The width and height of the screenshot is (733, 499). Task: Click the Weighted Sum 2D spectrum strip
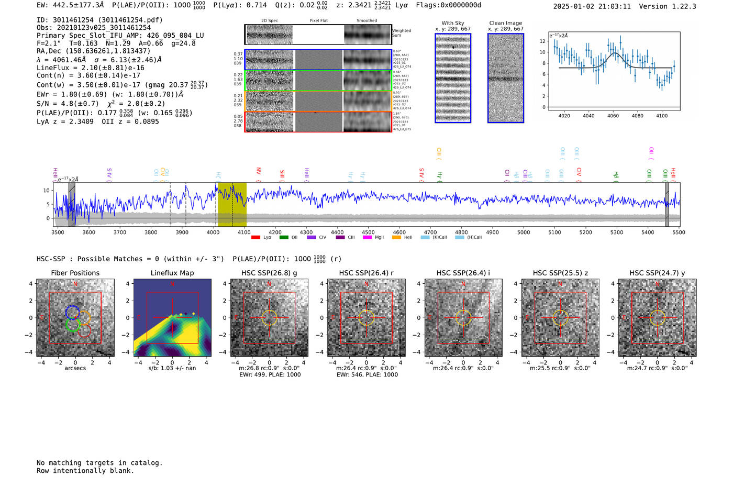(318, 35)
